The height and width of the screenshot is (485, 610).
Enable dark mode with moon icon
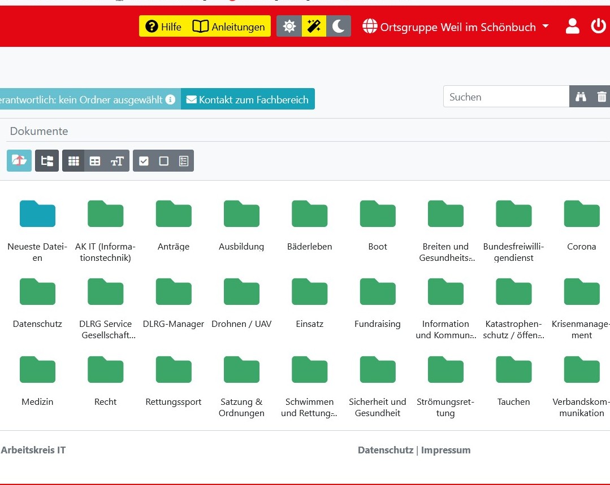[338, 27]
